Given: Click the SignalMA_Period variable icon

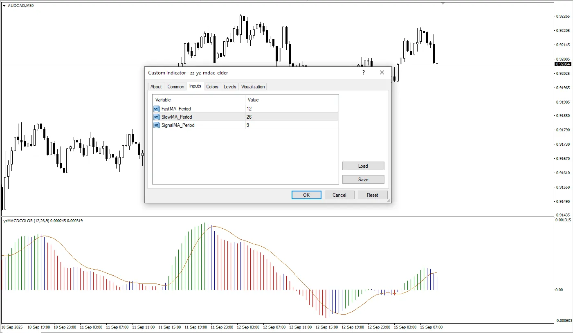Looking at the screenshot, I should point(157,125).
